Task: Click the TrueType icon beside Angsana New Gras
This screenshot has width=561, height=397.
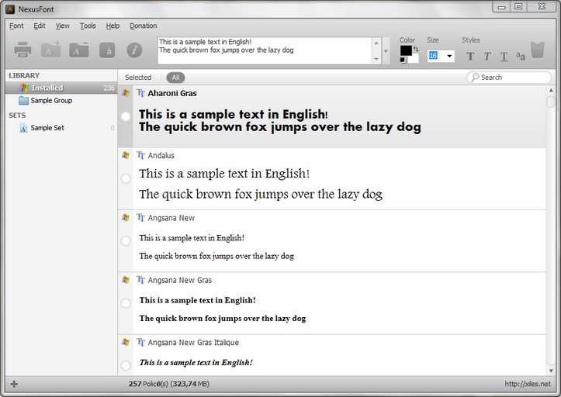Action: (140, 280)
